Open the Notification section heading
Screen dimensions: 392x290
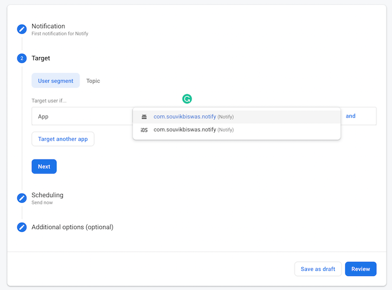pos(48,26)
